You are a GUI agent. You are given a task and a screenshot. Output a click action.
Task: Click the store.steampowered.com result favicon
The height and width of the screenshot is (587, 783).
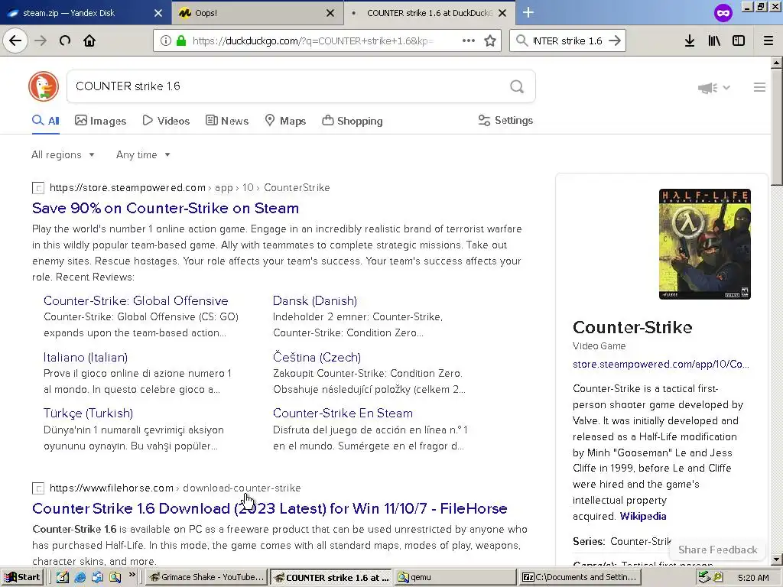coord(38,188)
